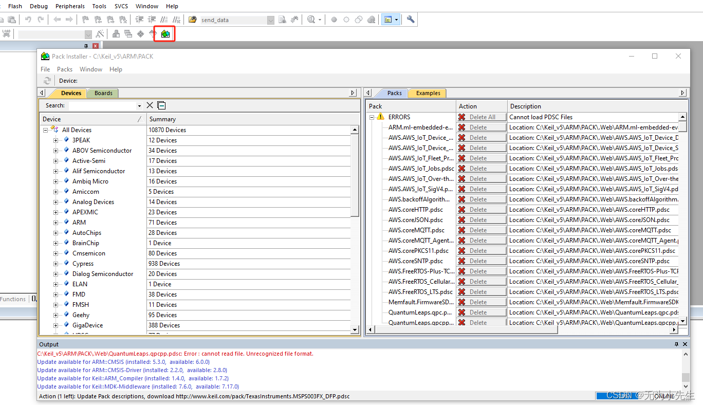Open the target selection dropdown
703x405 pixels.
coord(88,34)
